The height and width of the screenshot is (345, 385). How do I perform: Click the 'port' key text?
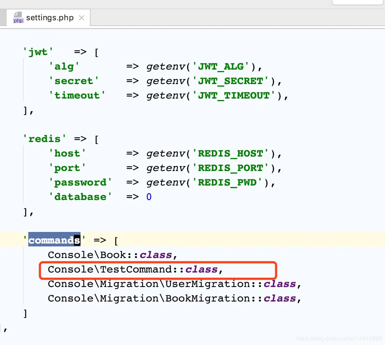[67, 168]
